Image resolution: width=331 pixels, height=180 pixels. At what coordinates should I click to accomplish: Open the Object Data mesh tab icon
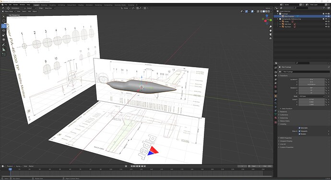[275, 114]
